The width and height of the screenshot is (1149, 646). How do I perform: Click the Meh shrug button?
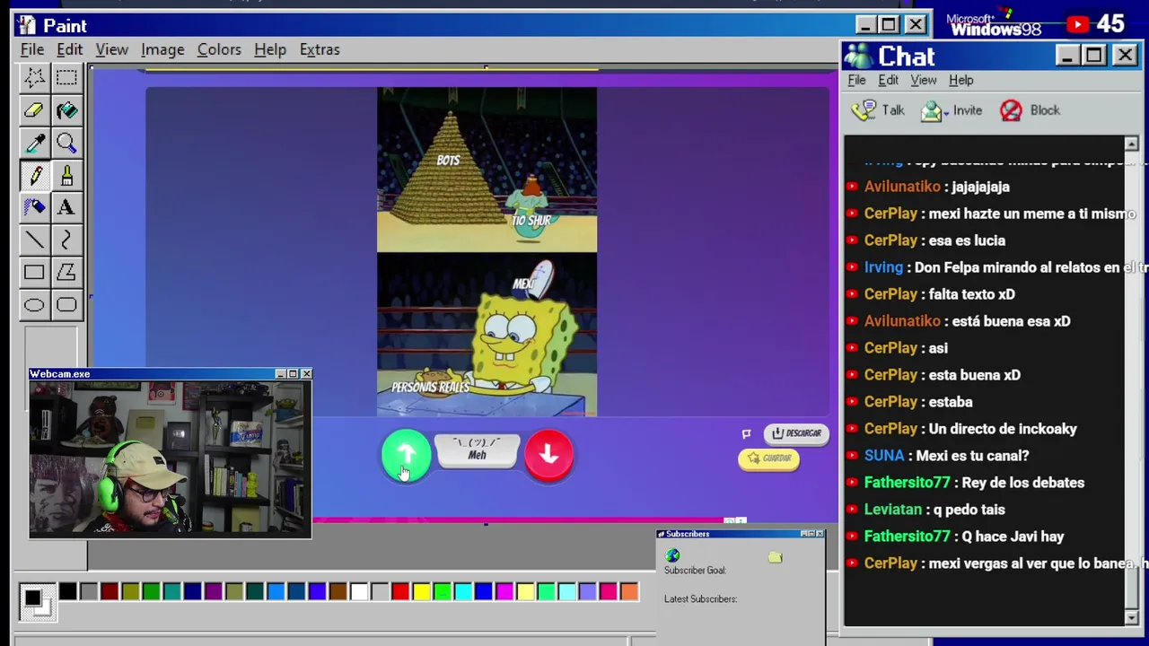point(477,450)
